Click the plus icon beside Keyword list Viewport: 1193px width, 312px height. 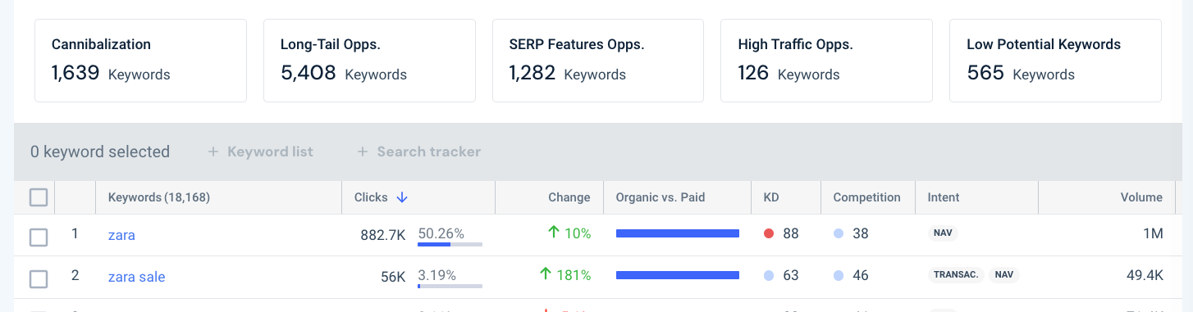pos(213,151)
